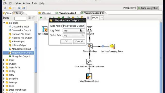Click the pause transformation icon
The image size is (165, 93).
tap(45, 18)
